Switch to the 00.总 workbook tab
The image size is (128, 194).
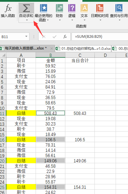pyautogui.click(x=120, y=49)
